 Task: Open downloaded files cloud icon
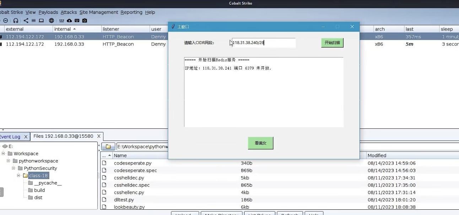click(x=69, y=21)
